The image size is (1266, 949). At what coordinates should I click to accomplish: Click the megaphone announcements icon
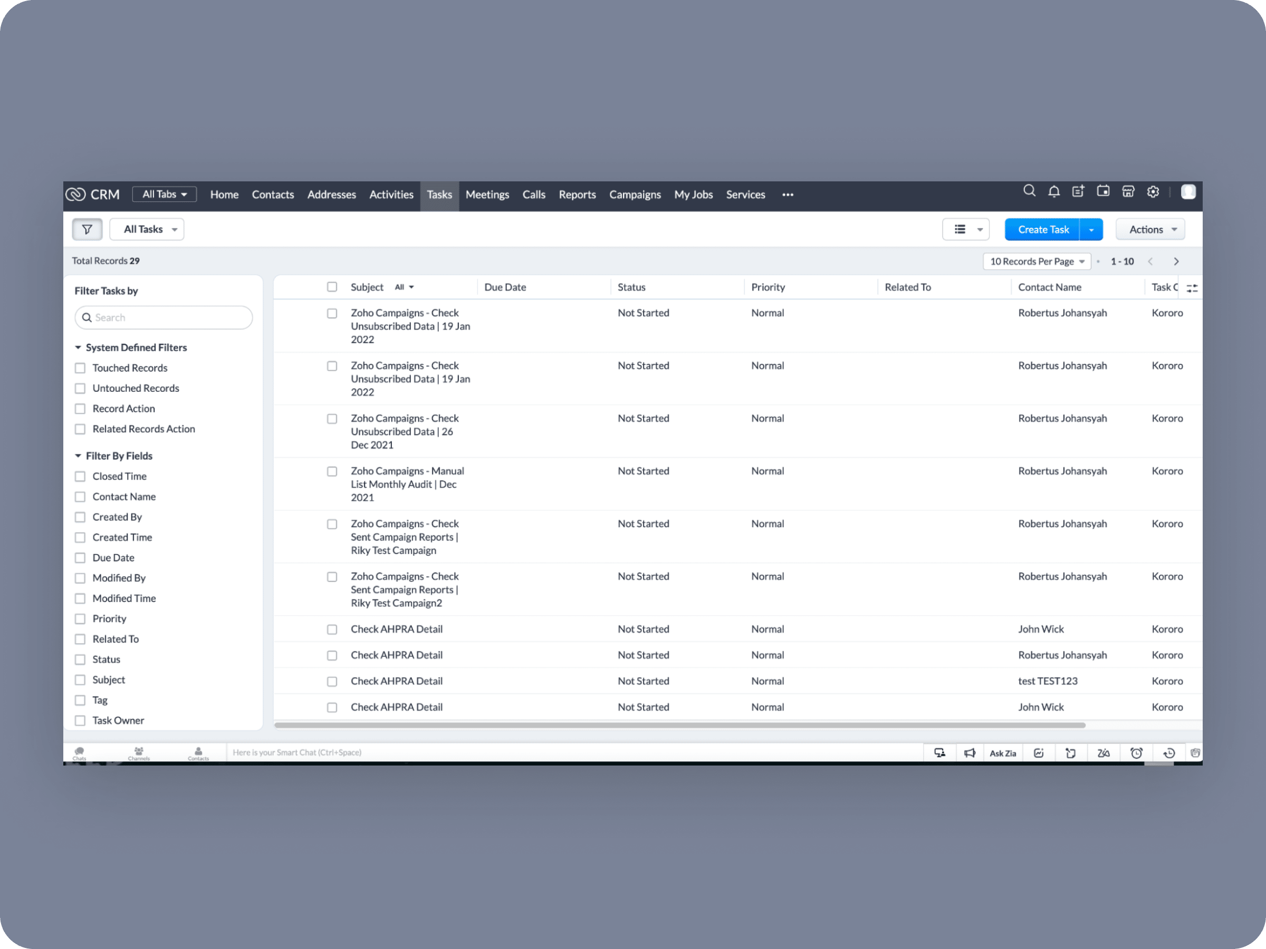click(x=970, y=753)
